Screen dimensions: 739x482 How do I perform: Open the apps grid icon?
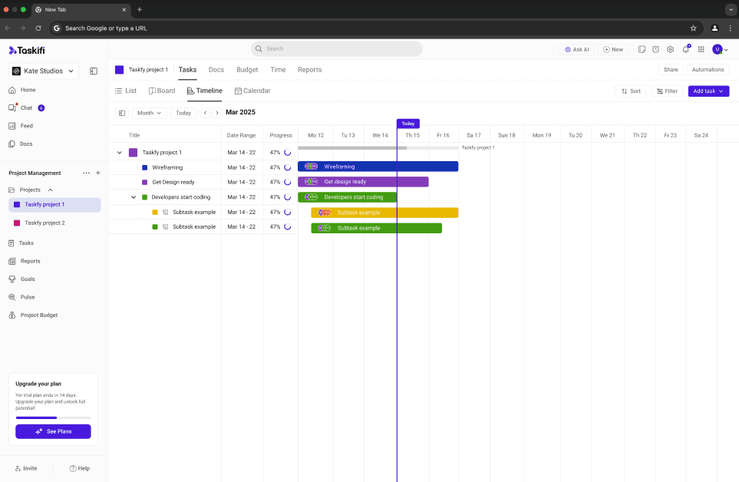point(701,49)
